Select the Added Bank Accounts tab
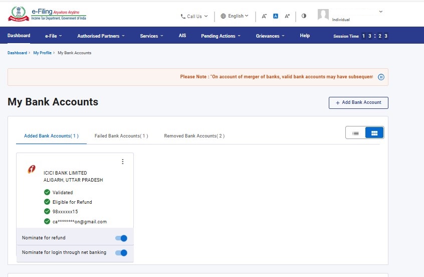This screenshot has width=424, height=277. [x=52, y=136]
